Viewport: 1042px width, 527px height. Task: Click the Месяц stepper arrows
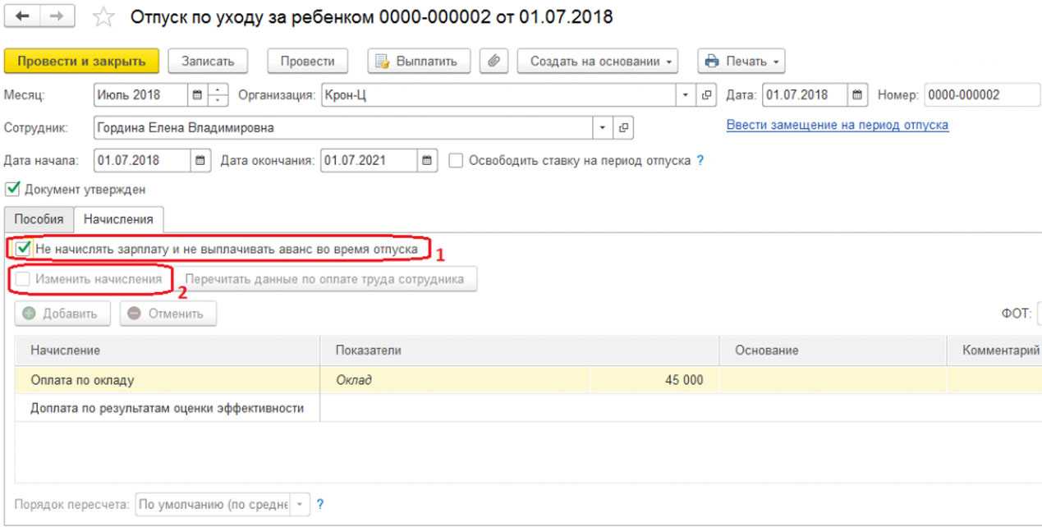pyautogui.click(x=218, y=95)
